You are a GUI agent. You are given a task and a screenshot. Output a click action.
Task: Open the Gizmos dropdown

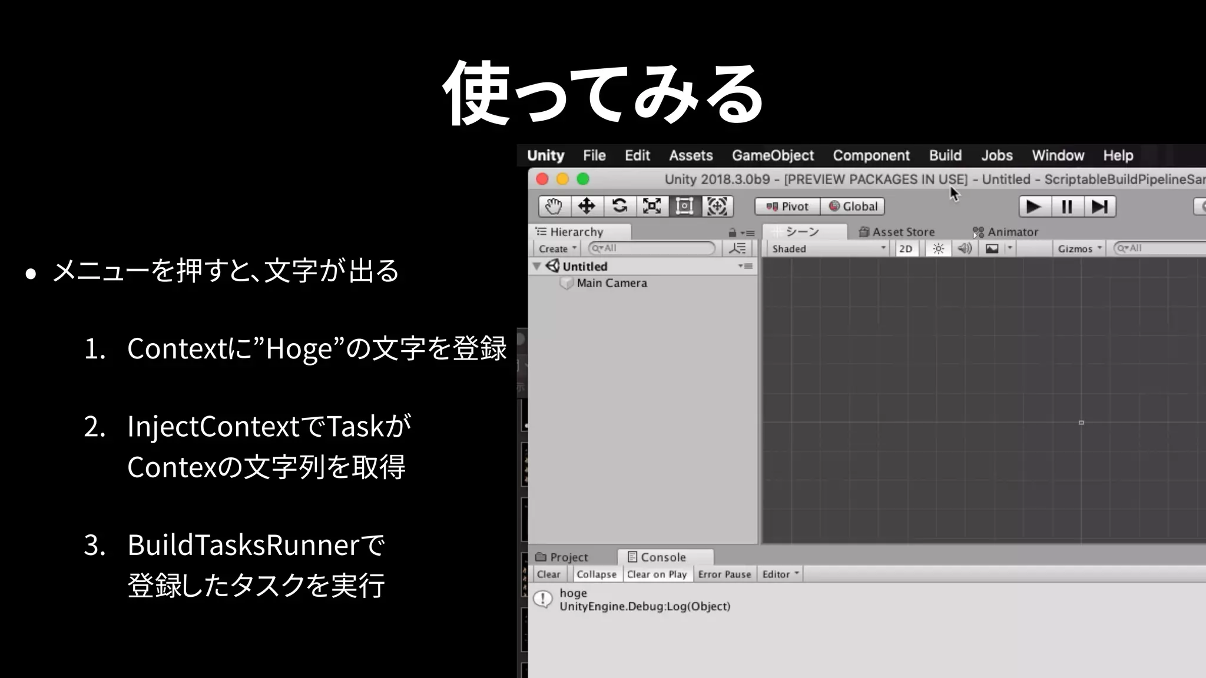(1080, 249)
